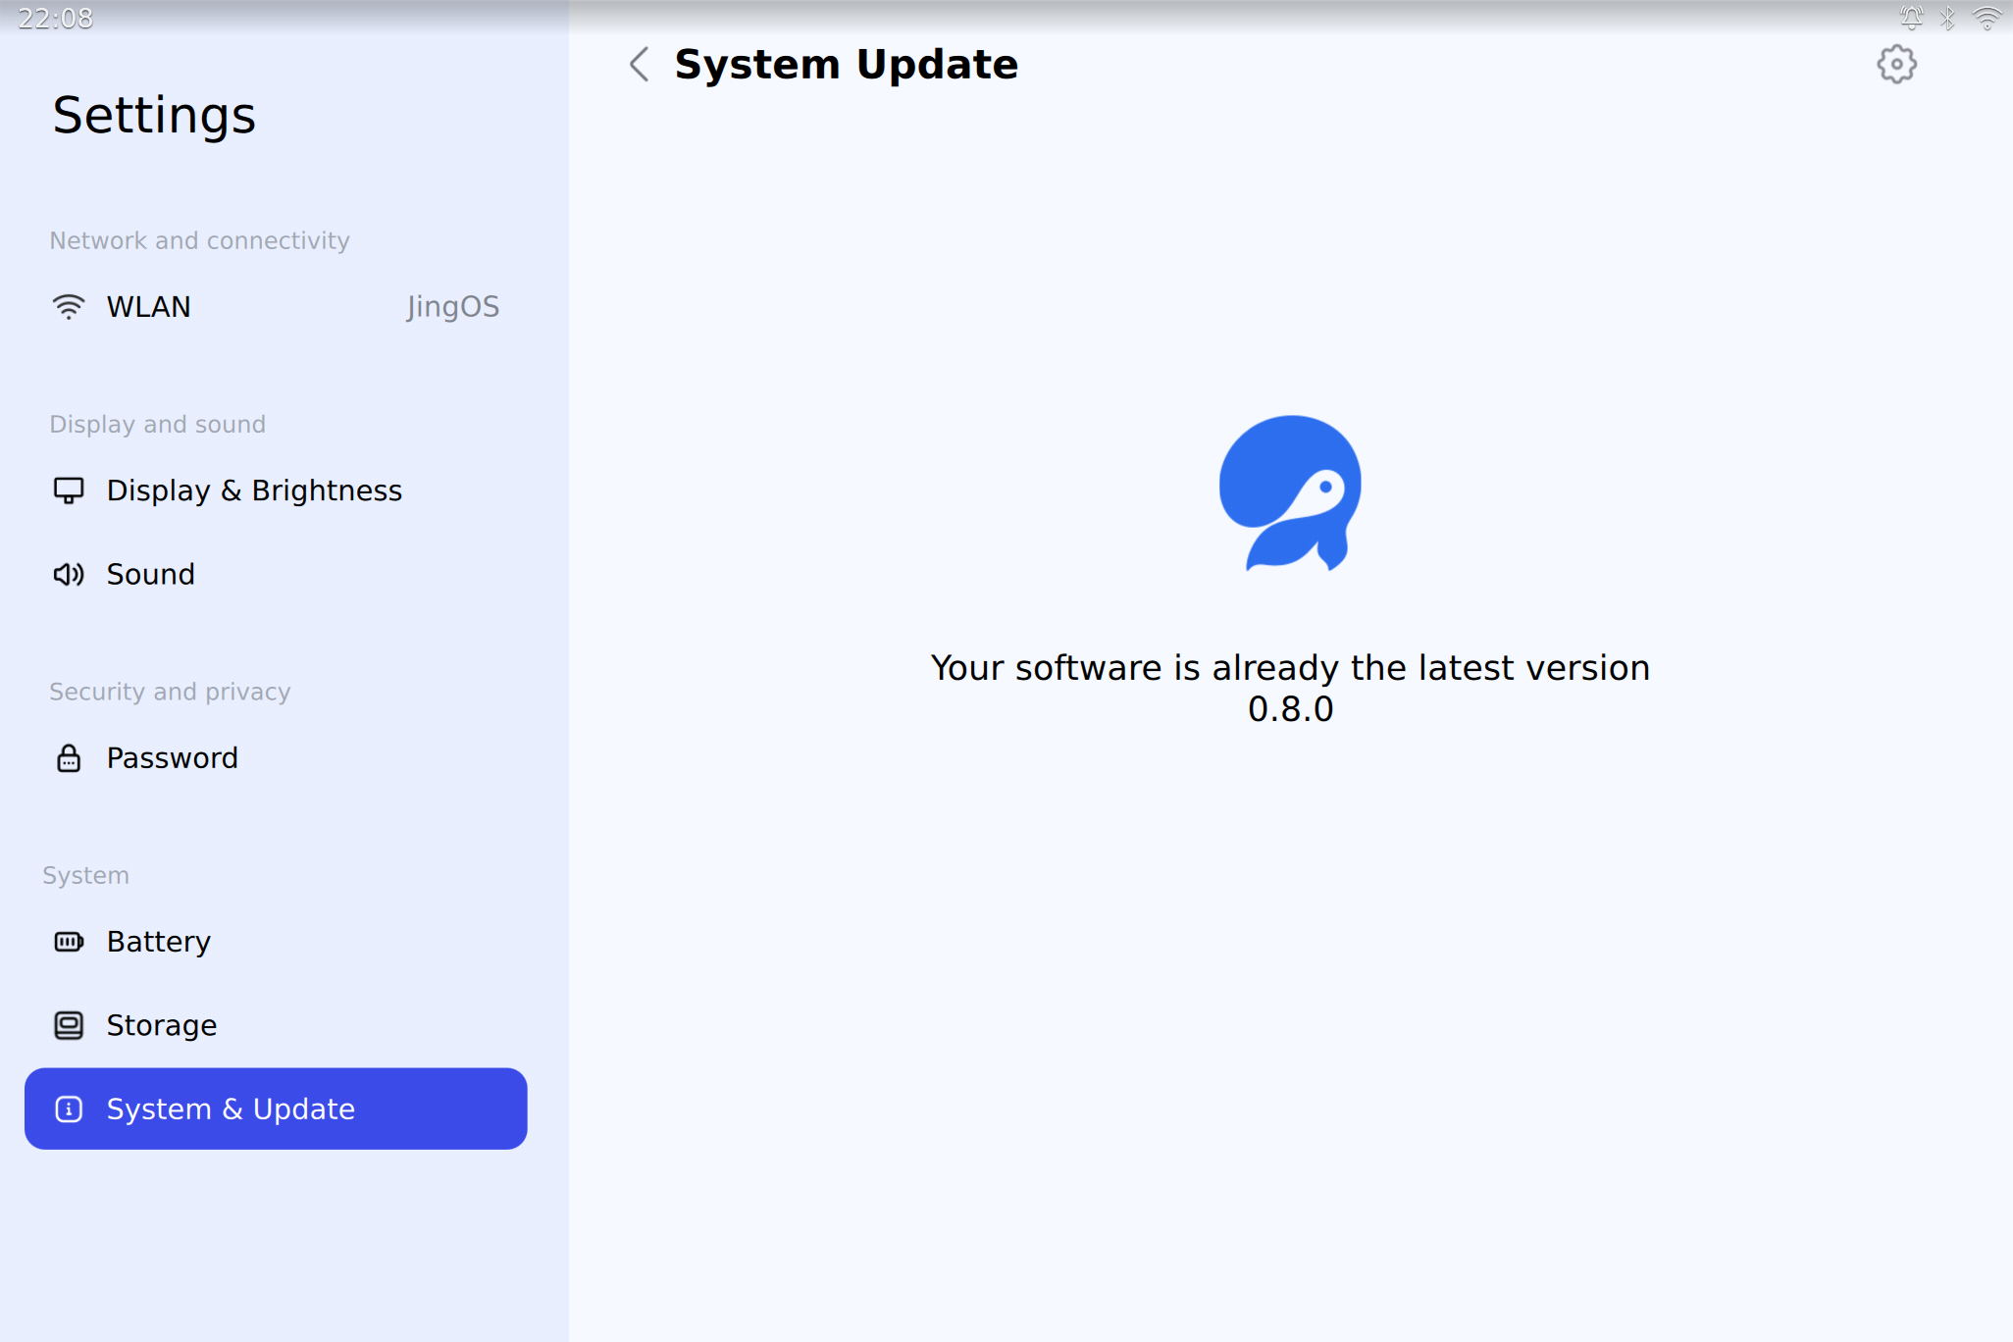Click the WLAN Wi-Fi icon in sidebar
The width and height of the screenshot is (2013, 1342).
[68, 306]
